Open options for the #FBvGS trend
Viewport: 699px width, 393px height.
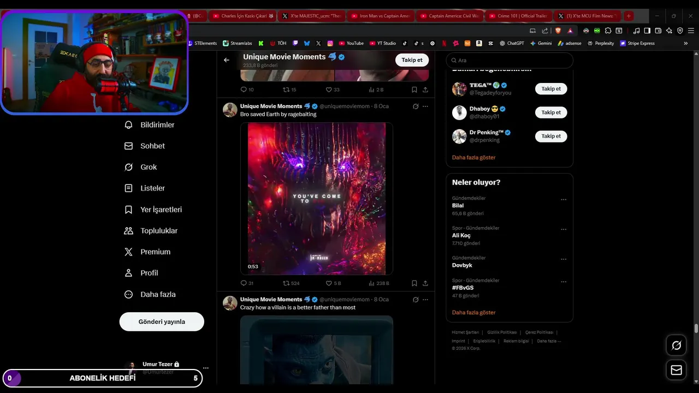pyautogui.click(x=564, y=282)
